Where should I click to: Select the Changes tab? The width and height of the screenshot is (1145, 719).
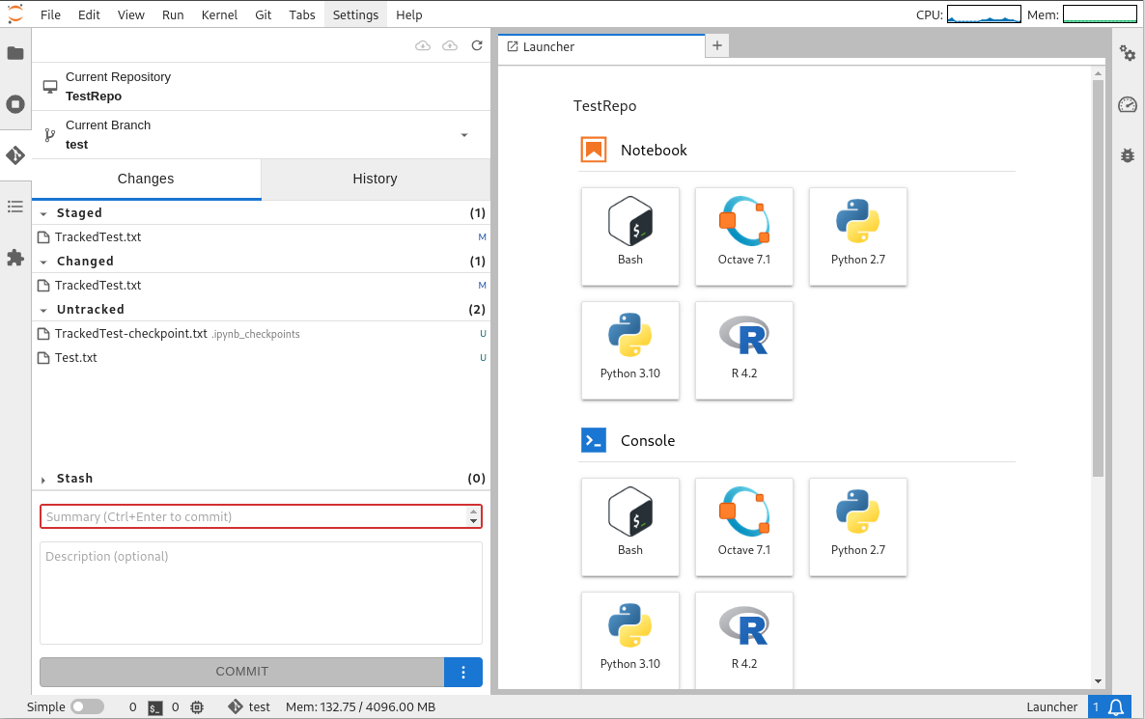[146, 179]
